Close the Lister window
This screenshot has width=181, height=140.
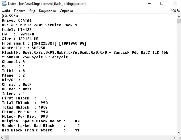point(175,4)
